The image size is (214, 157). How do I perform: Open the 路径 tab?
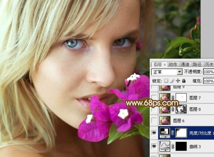pyautogui.click(x=197, y=64)
